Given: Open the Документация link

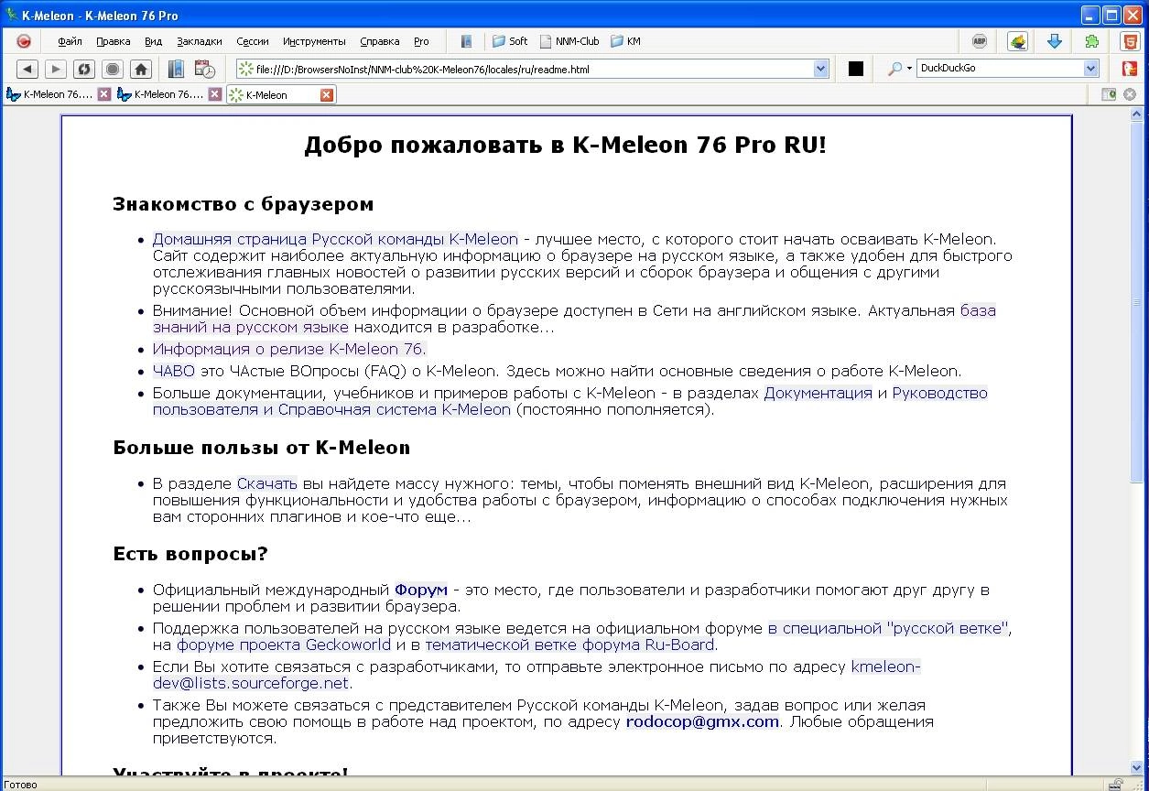Looking at the screenshot, I should (818, 393).
